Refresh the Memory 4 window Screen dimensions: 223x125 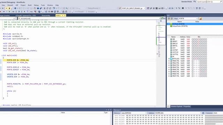(x=203, y=113)
